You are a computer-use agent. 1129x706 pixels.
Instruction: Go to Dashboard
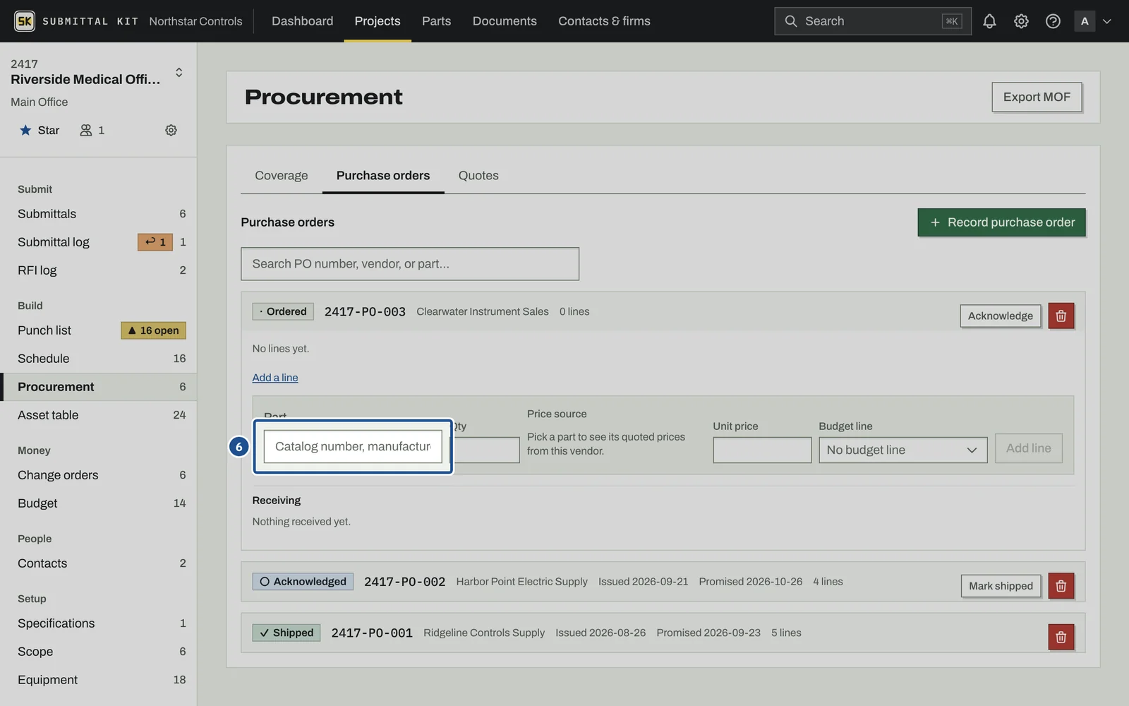click(x=302, y=21)
